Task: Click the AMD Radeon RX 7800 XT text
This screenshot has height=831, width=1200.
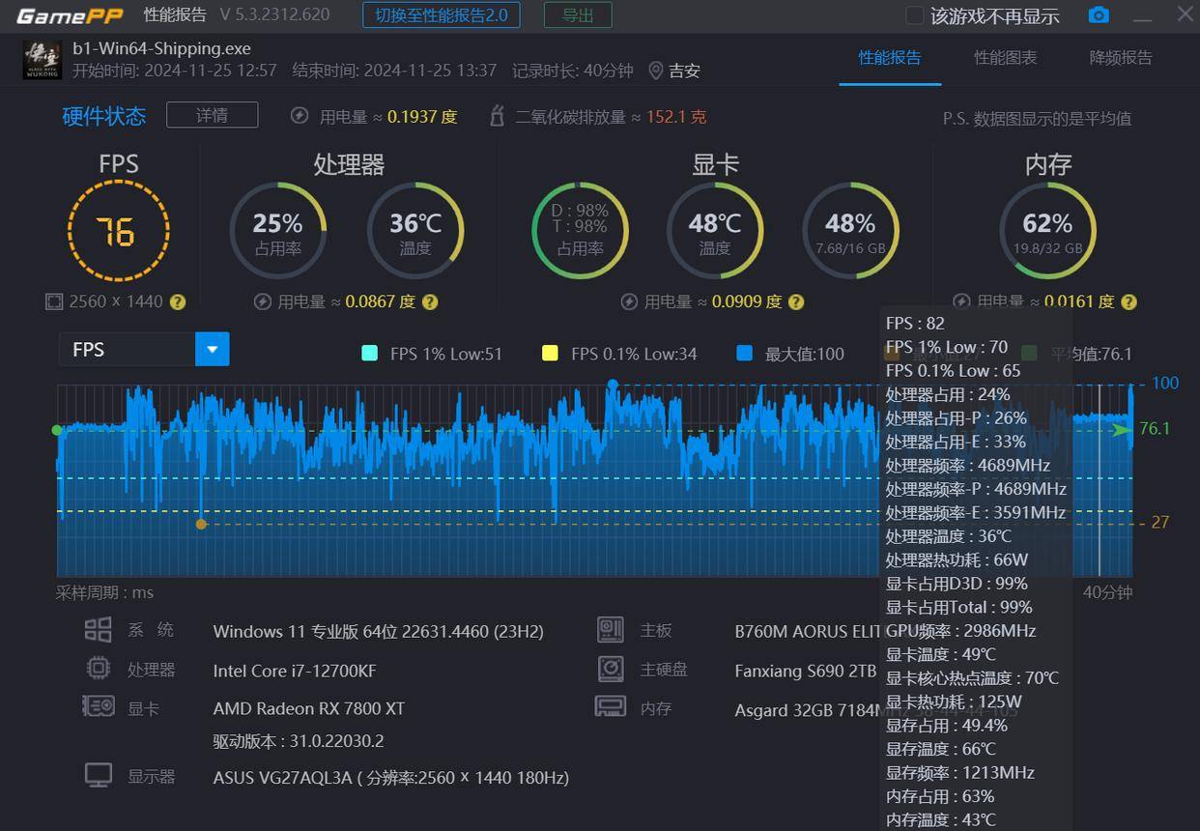Action: coord(309,708)
